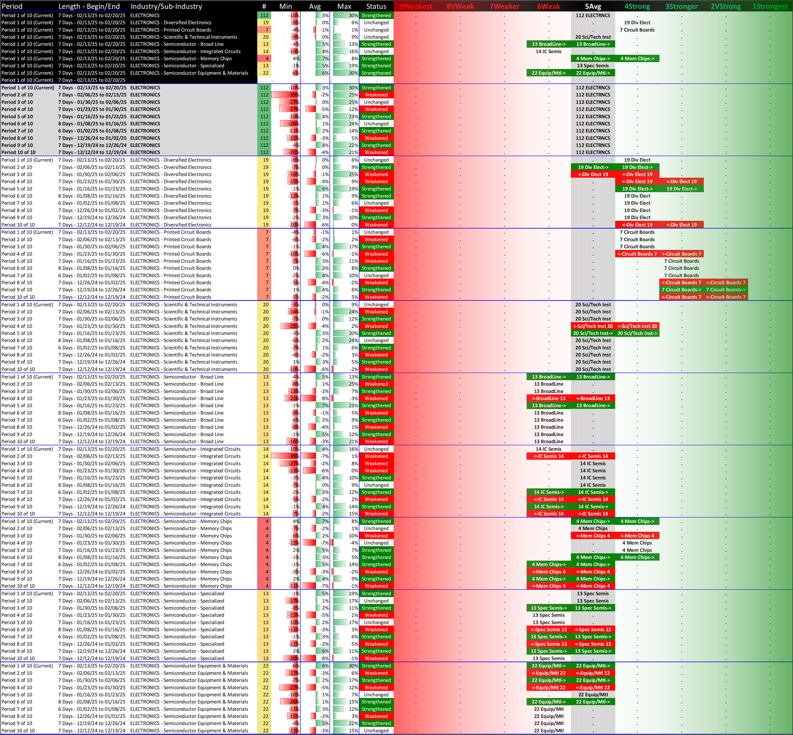Viewport: 793px width, 735px height.
Task: Click red '<-Mem Chips 4' cell under 4Strong
Action: point(637,536)
